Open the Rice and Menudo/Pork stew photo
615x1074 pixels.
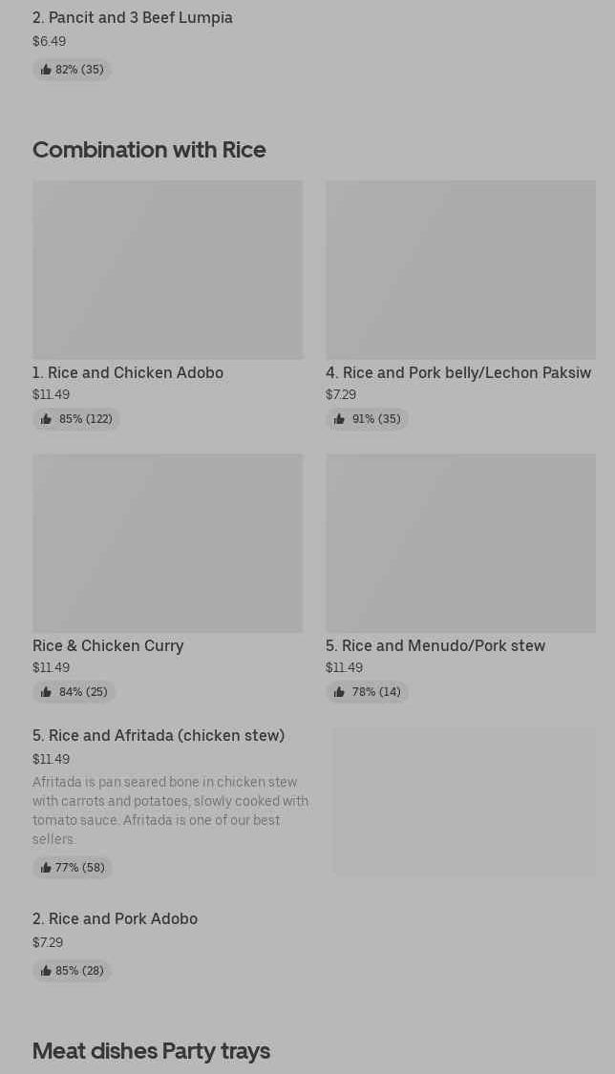click(460, 542)
